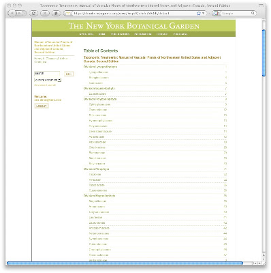
Task: Bookmark this page with the star icon
Action: 199,14
